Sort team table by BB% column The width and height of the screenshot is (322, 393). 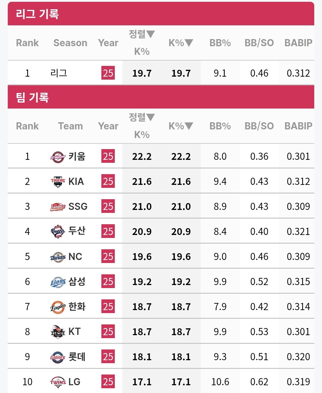pyautogui.click(x=220, y=126)
